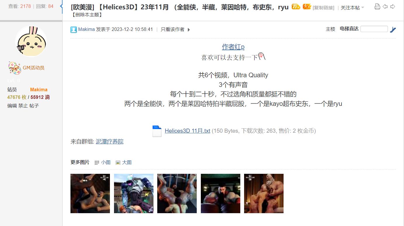This screenshot has height=226, width=404.
Task: Click the printer icon near the thread title
Action: tap(377, 7)
